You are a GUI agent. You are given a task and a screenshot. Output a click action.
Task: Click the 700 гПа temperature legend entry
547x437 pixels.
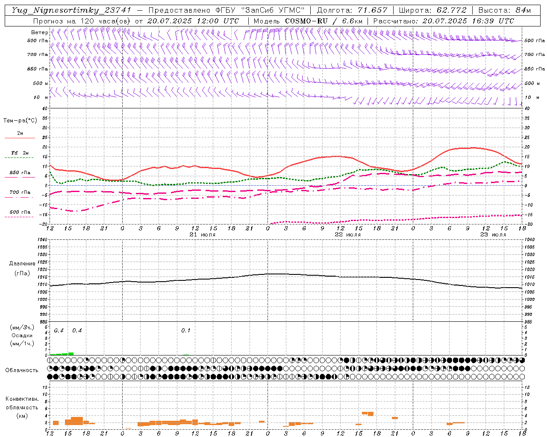tap(20, 192)
